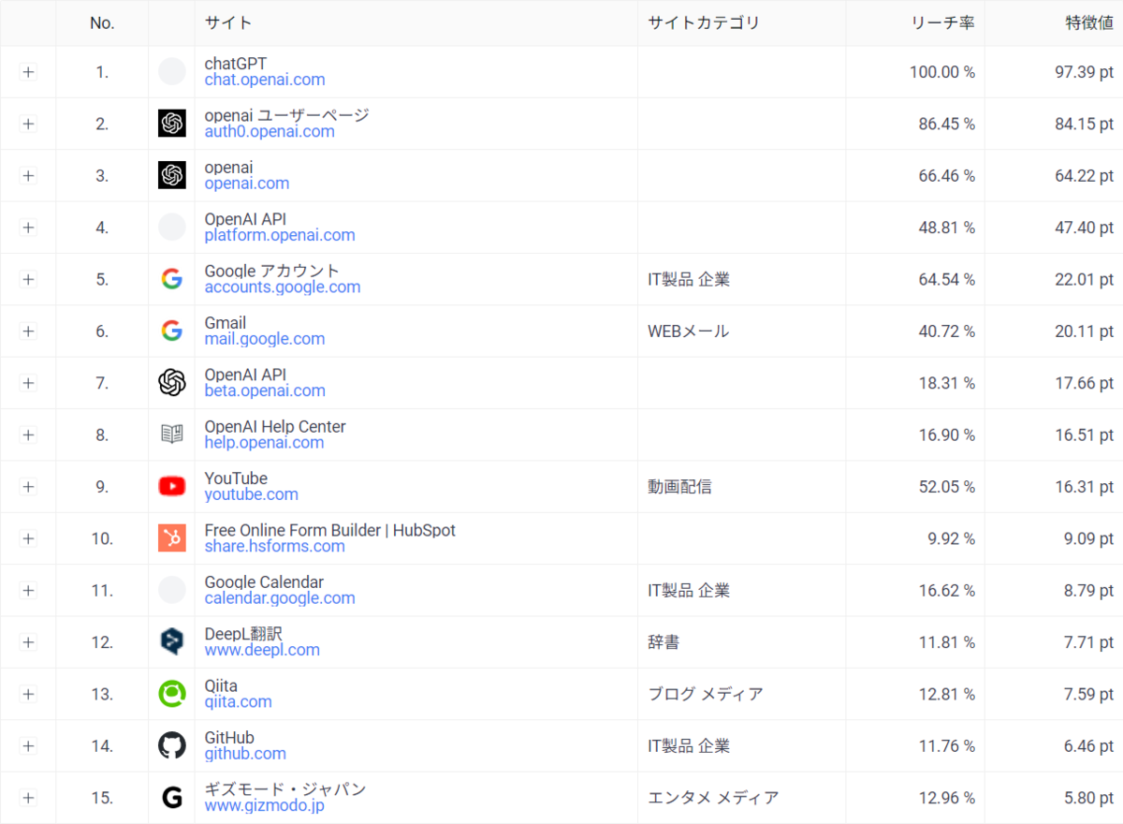Expand the Google アカウント row details

coord(28,279)
